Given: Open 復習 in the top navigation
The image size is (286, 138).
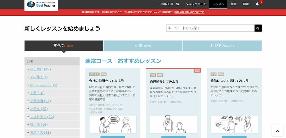Looking at the screenshot, I should click(233, 4).
